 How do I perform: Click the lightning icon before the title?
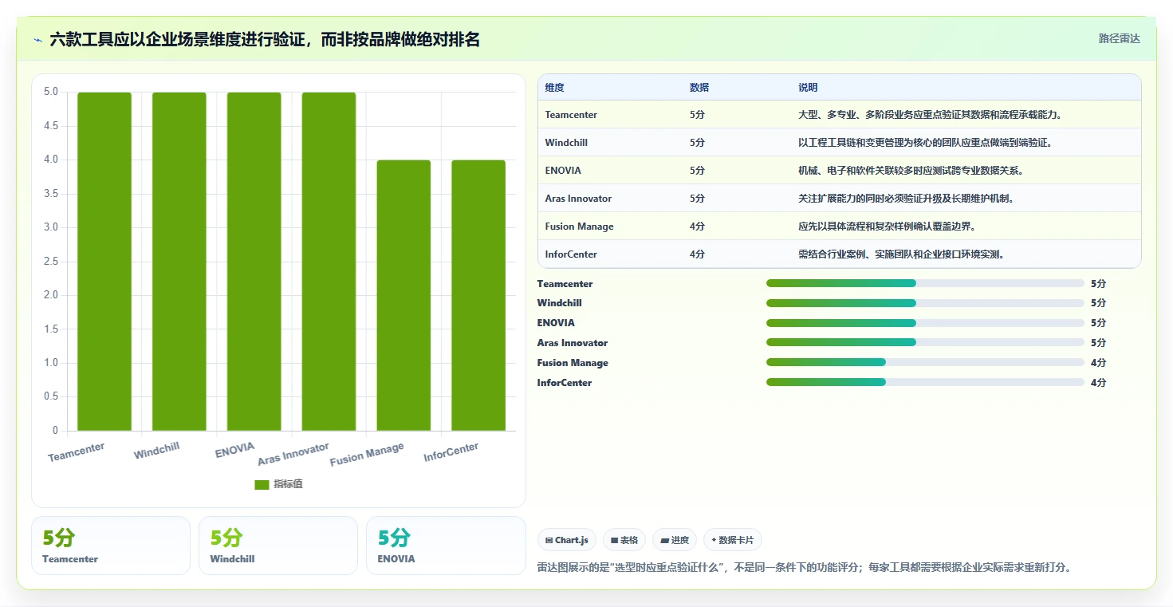click(38, 40)
